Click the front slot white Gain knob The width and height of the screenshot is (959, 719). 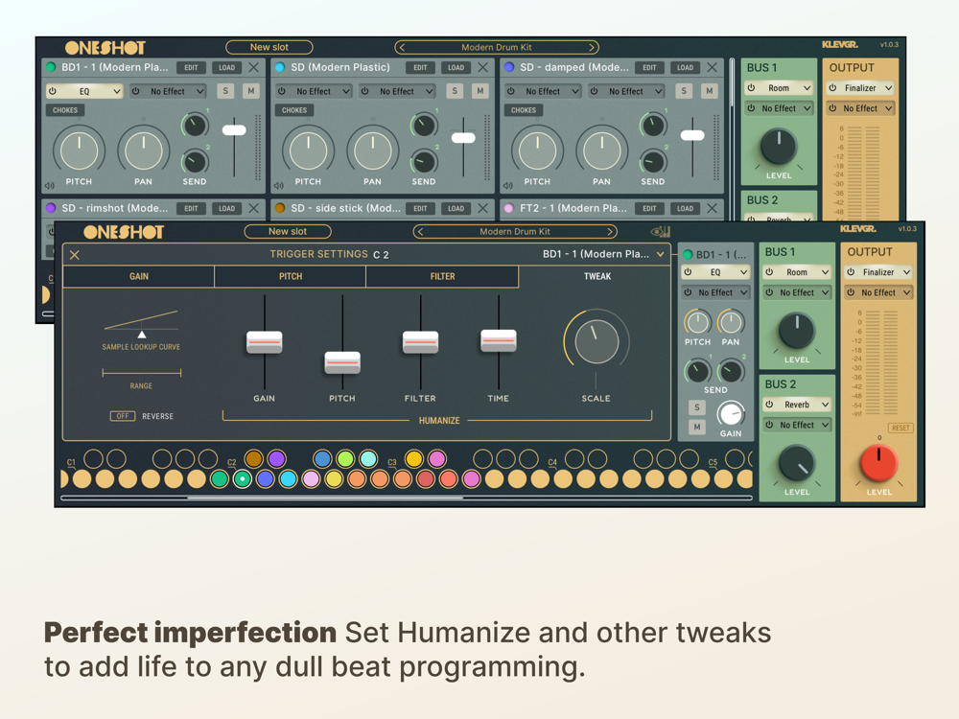(x=730, y=414)
